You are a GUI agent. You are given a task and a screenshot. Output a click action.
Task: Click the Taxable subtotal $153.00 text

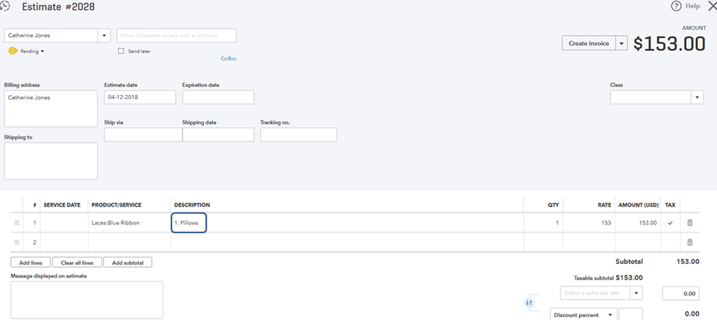pyautogui.click(x=608, y=278)
